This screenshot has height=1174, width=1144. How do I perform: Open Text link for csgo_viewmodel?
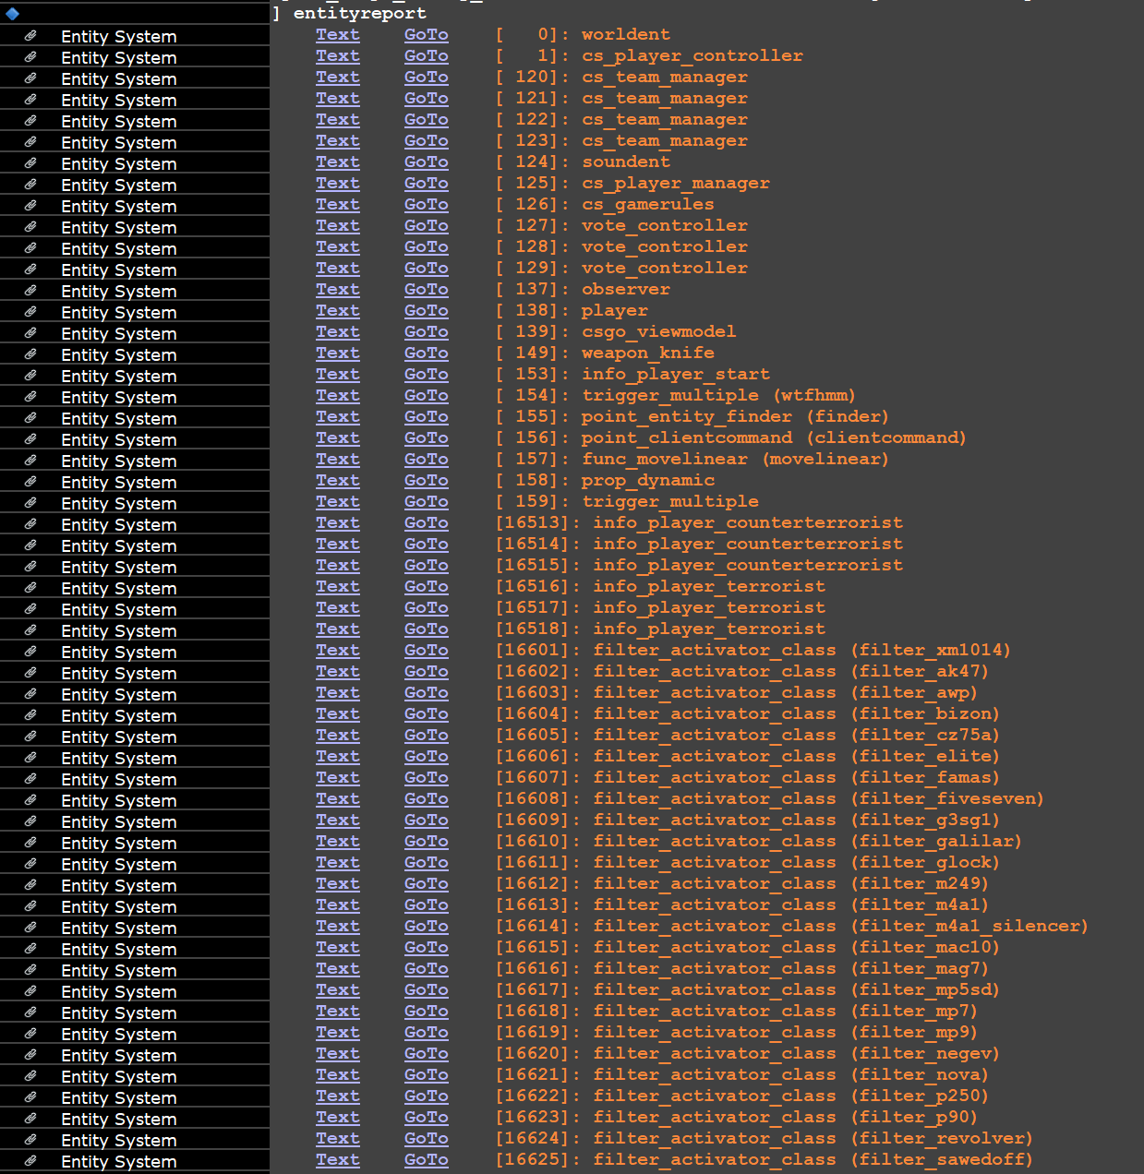click(x=337, y=332)
